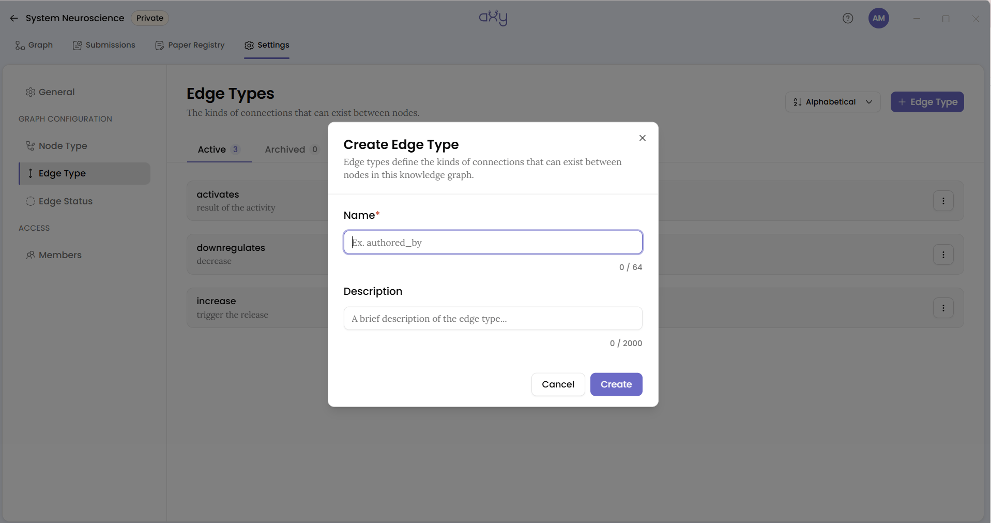
Task: Switch to the Submissions tab
Action: (104, 45)
